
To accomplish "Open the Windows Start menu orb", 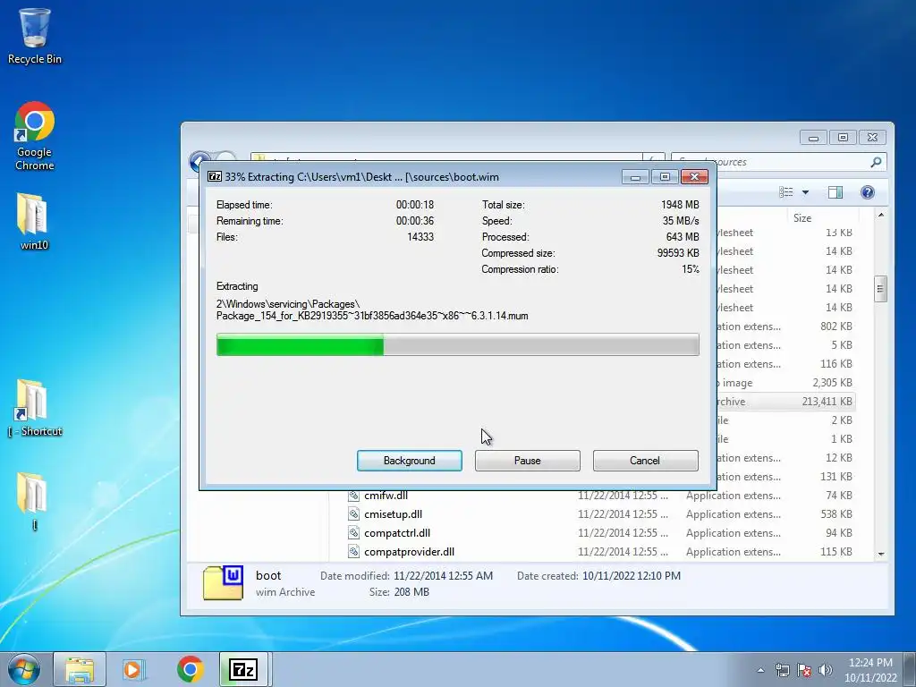I will (x=24, y=669).
